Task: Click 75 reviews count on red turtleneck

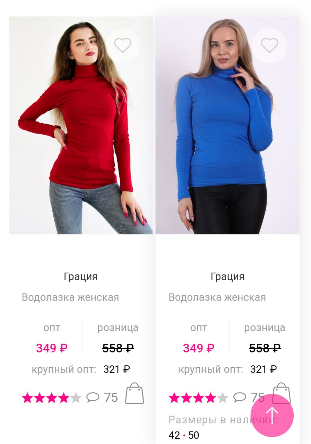Action: [x=111, y=398]
